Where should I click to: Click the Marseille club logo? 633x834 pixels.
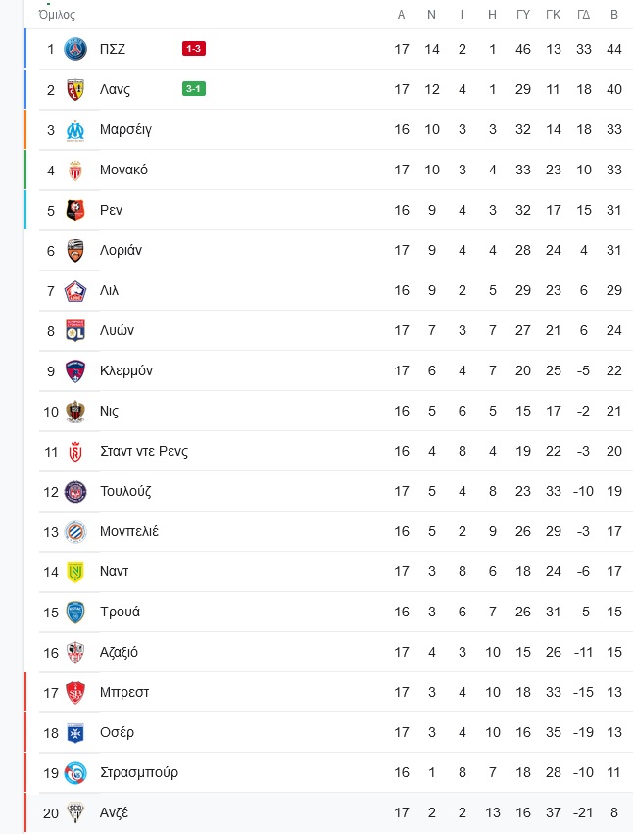75,129
